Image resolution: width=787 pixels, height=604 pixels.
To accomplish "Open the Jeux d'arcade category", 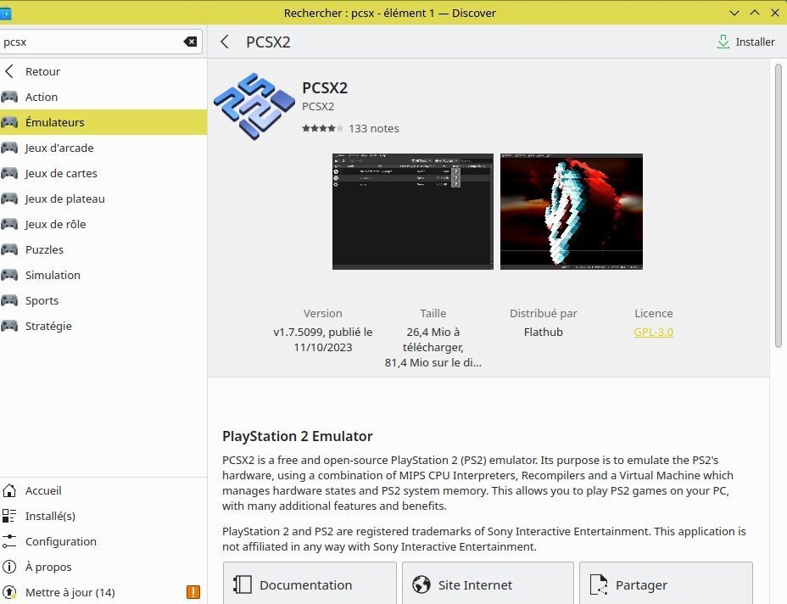I will (x=103, y=148).
